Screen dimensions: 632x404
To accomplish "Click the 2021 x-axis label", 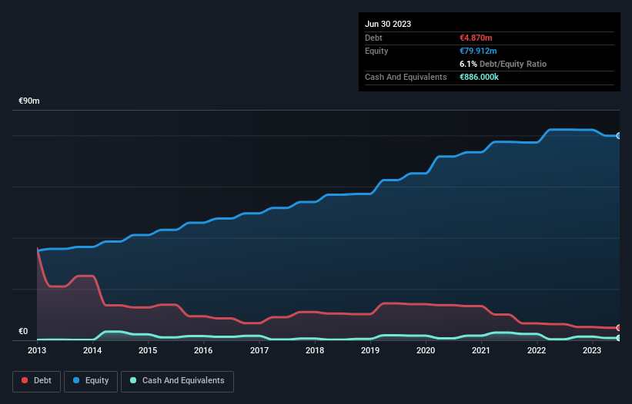I will (x=481, y=350).
